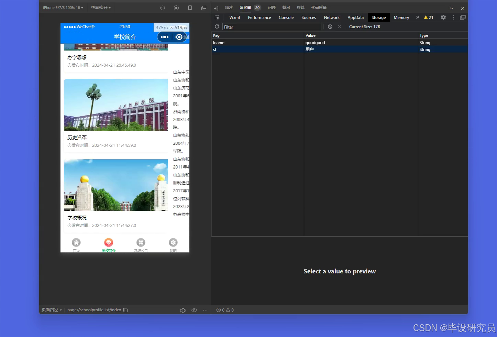Sort by the Value column header
This screenshot has width=497, height=337.
tap(361, 35)
